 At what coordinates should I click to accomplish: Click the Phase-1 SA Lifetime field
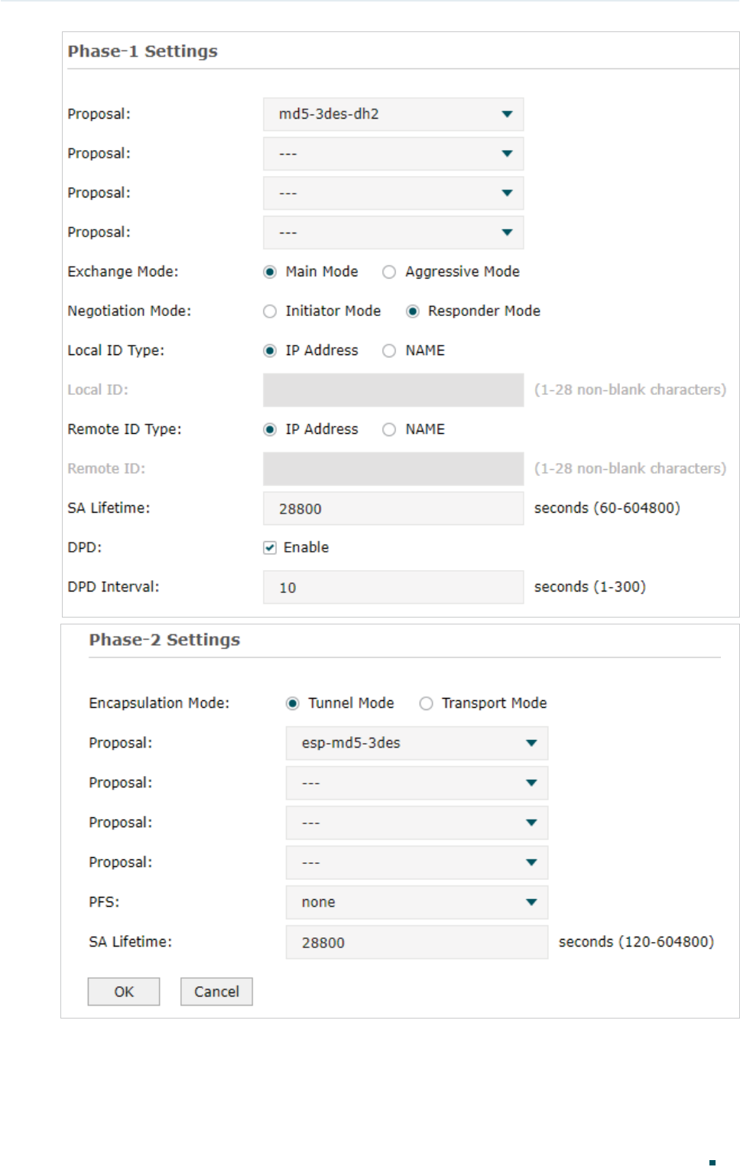[x=393, y=509]
